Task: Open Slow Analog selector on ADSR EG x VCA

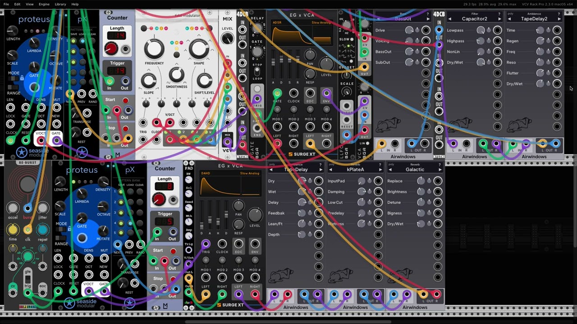Action: (321, 22)
